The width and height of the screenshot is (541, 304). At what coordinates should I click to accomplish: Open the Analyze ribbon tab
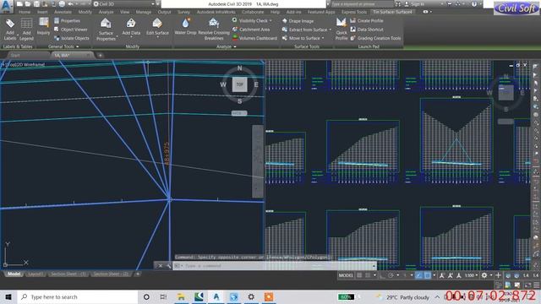click(x=106, y=12)
